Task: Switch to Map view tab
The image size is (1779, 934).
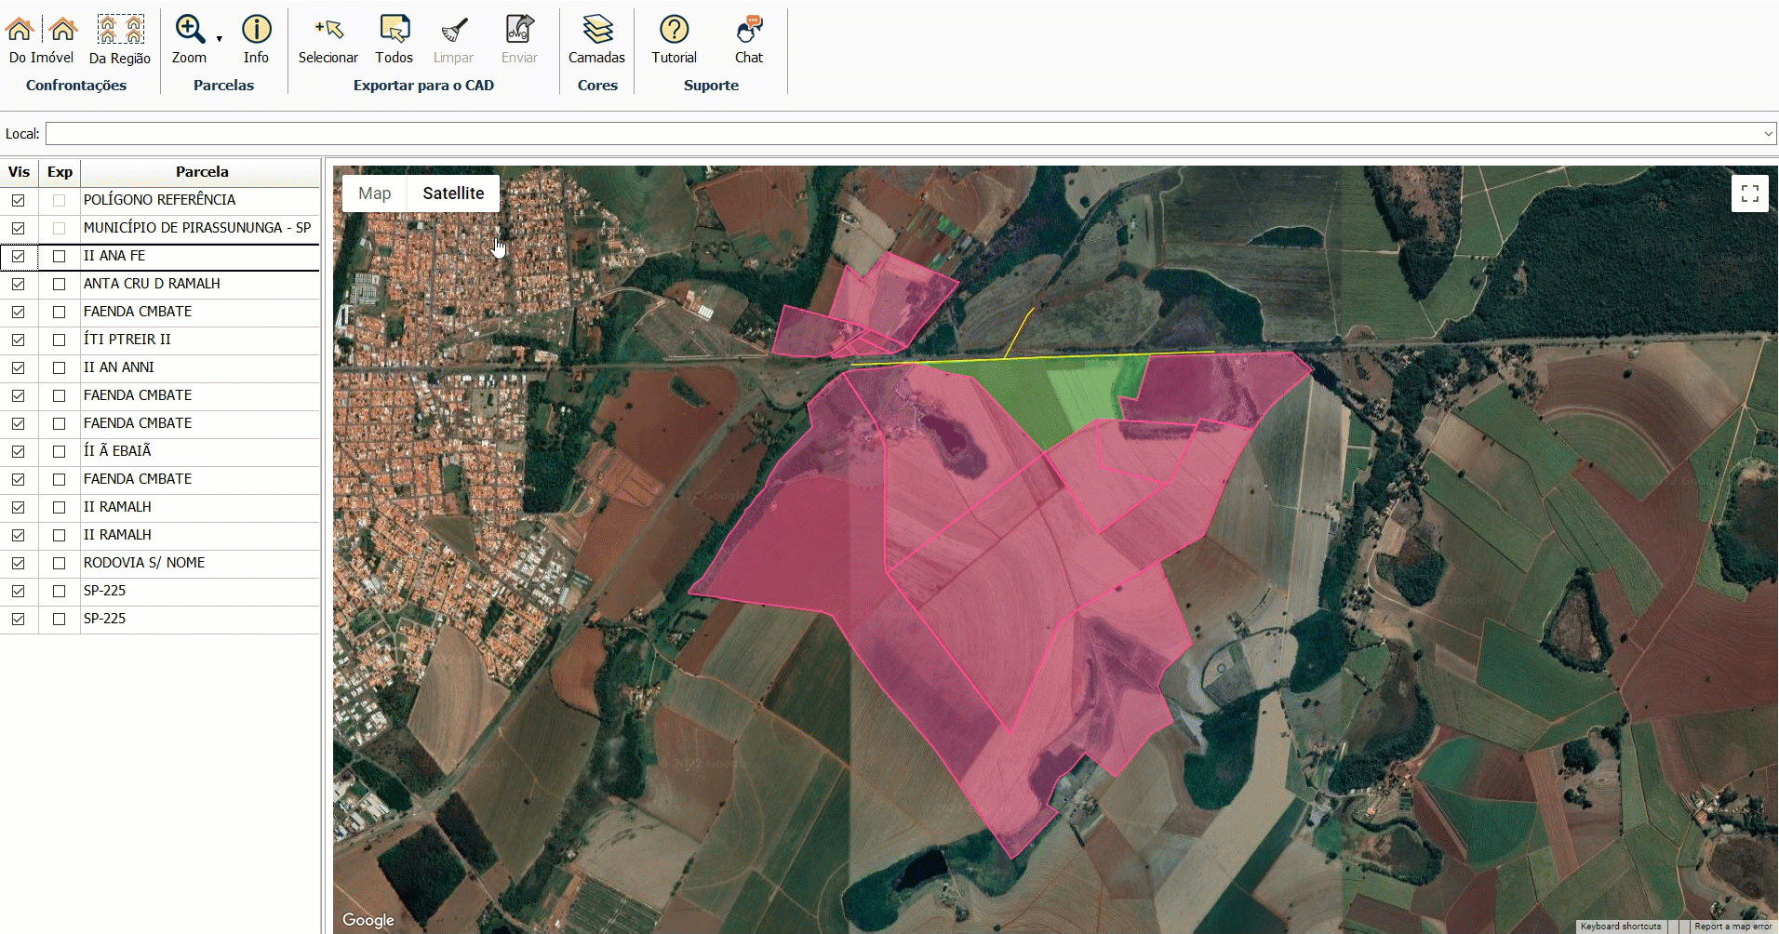Action: tap(375, 193)
